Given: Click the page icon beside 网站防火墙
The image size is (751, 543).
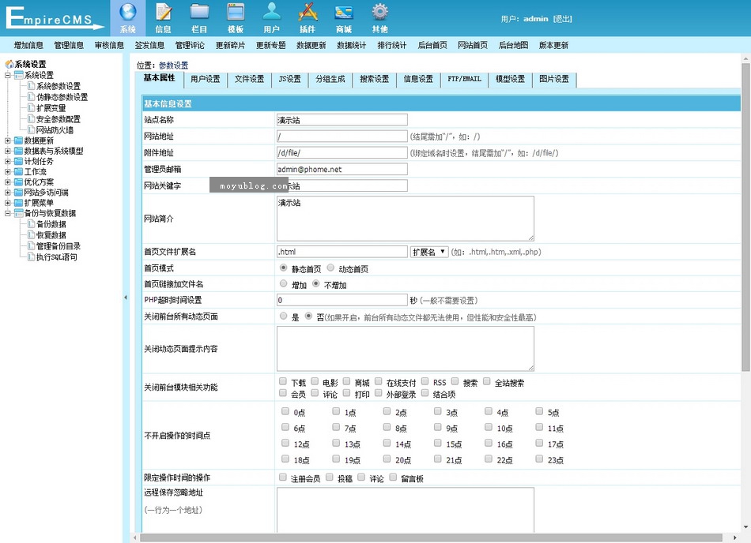Looking at the screenshot, I should click(x=31, y=129).
